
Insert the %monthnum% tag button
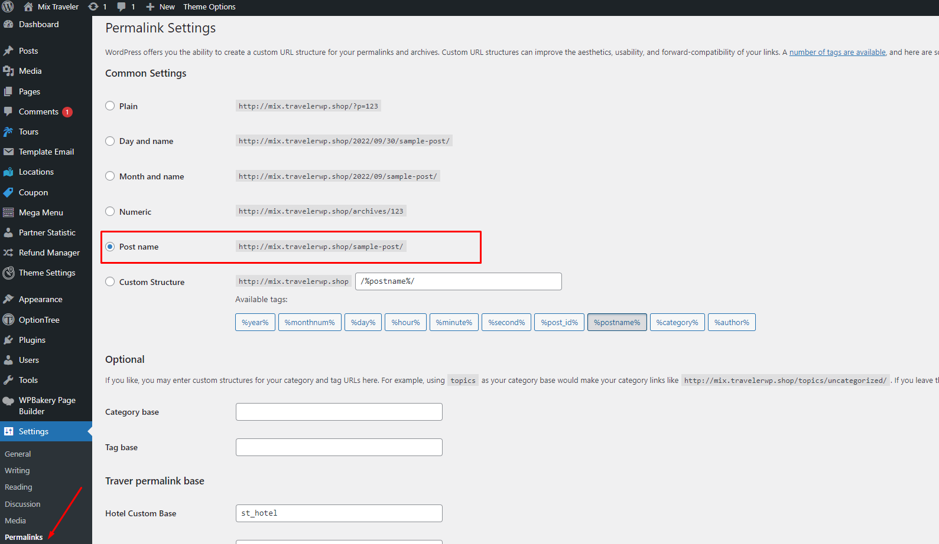pyautogui.click(x=310, y=322)
